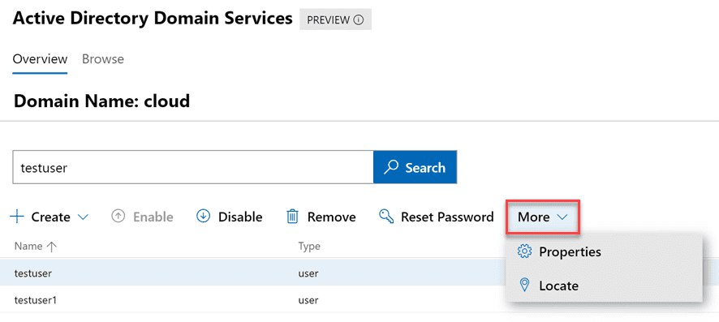Click the Disable button label
This screenshot has width=719, height=322.
(240, 217)
